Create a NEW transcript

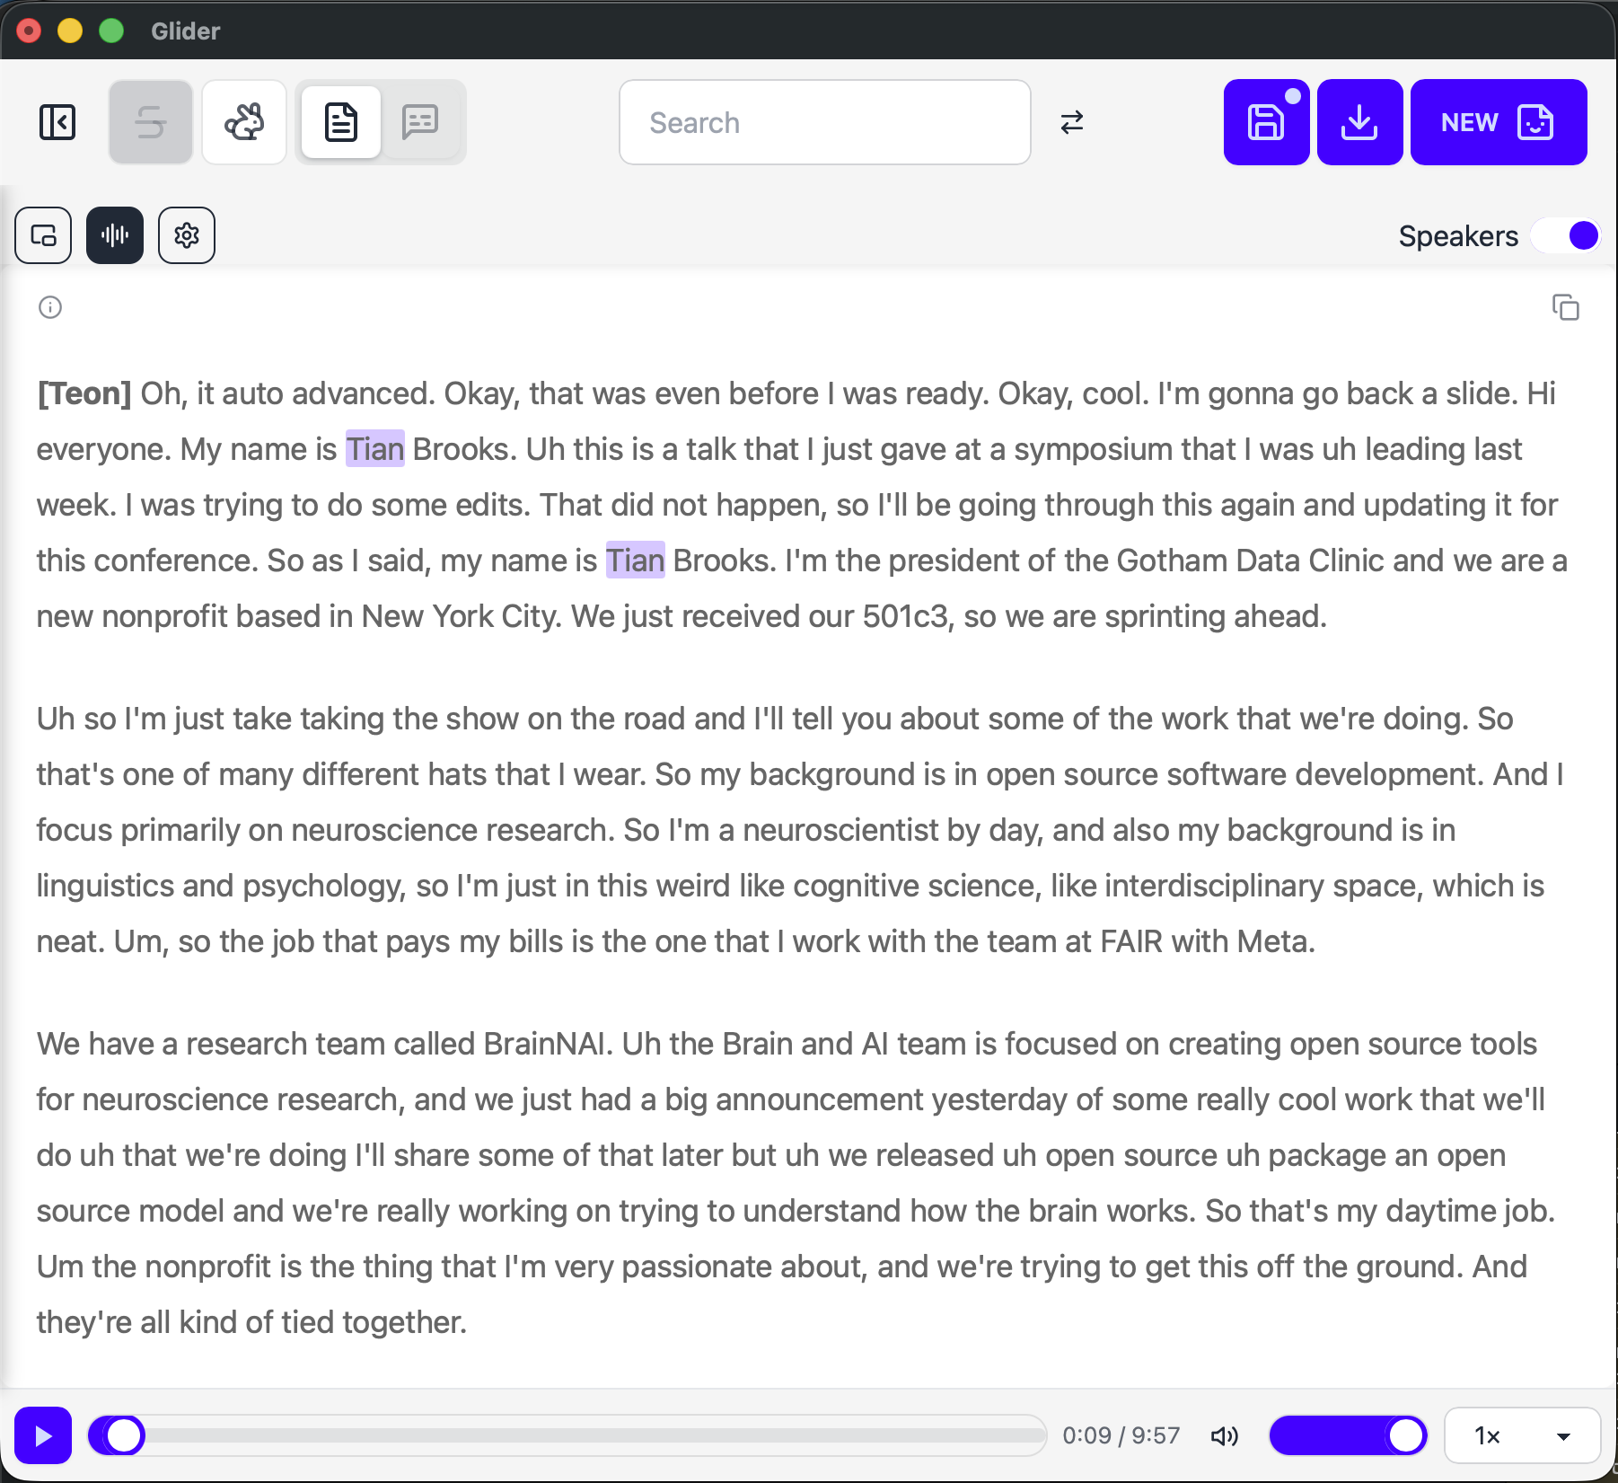click(1499, 122)
